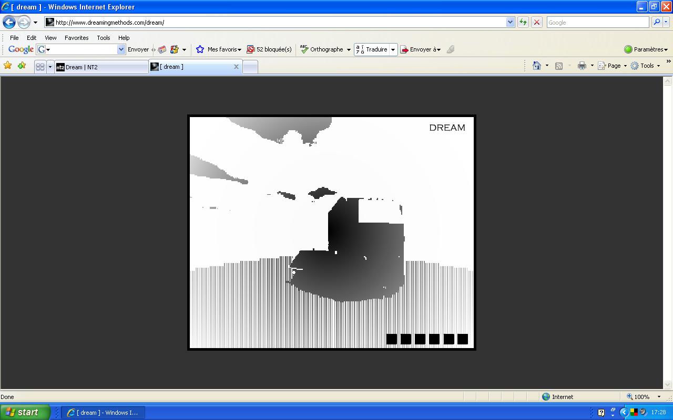Click the Orthographe spell check button
The height and width of the screenshot is (420, 673).
pos(321,49)
